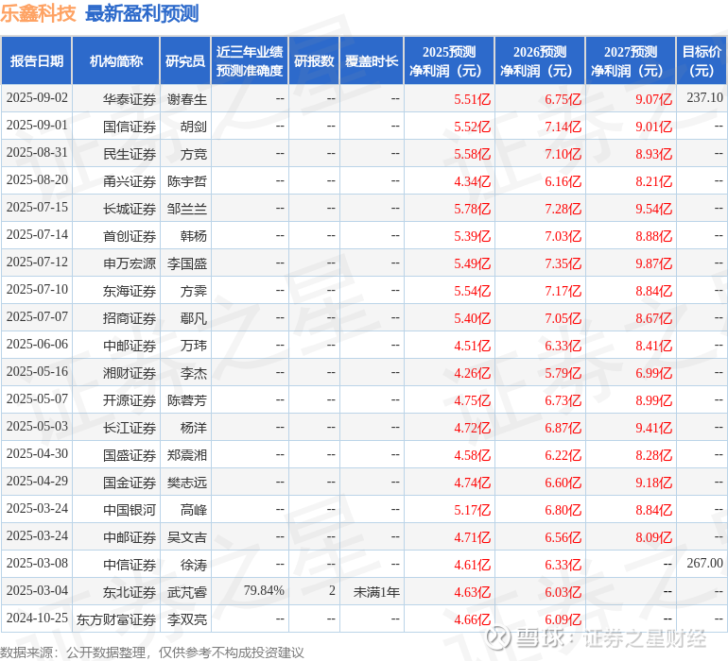The width and height of the screenshot is (728, 661).
Task: Click 4.26亿 in 湘财证券 row
Action: coord(472,373)
